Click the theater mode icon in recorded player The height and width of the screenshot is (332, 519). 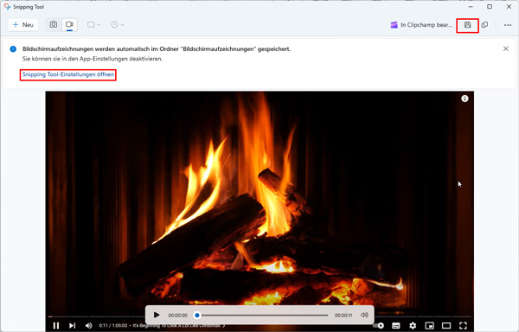coord(446,326)
